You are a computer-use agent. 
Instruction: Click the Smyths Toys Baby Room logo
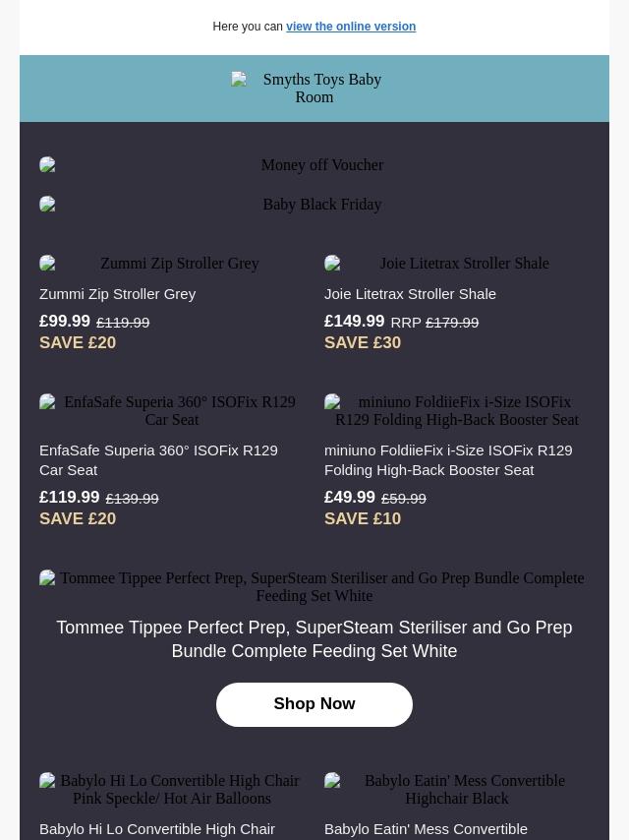(314, 89)
